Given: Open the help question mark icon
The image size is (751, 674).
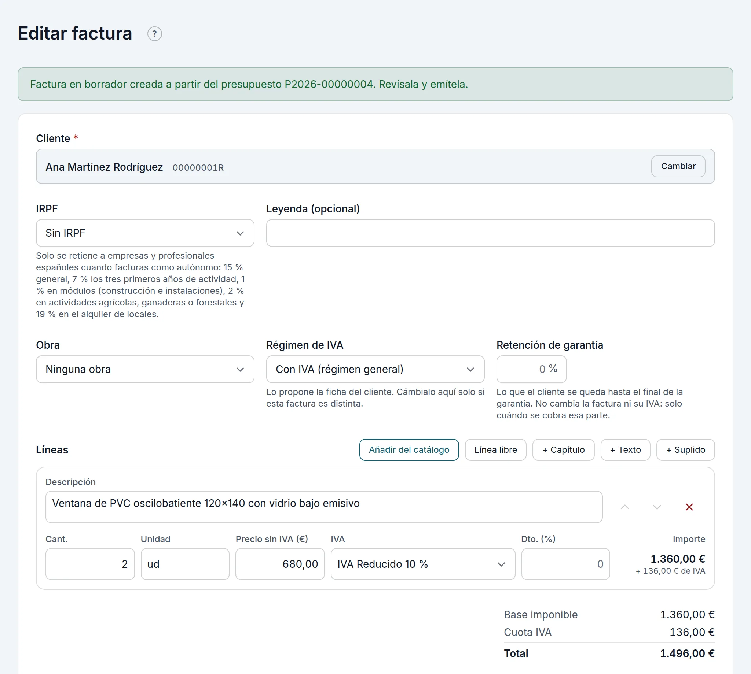Looking at the screenshot, I should coord(155,34).
